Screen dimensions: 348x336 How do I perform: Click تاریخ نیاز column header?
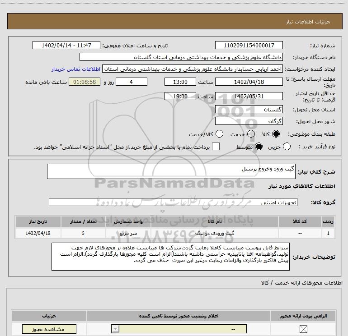coord(38,222)
